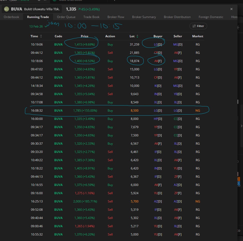Expand the right-edge side panel chevron
The width and height of the screenshot is (243, 241).
click(x=241, y=126)
